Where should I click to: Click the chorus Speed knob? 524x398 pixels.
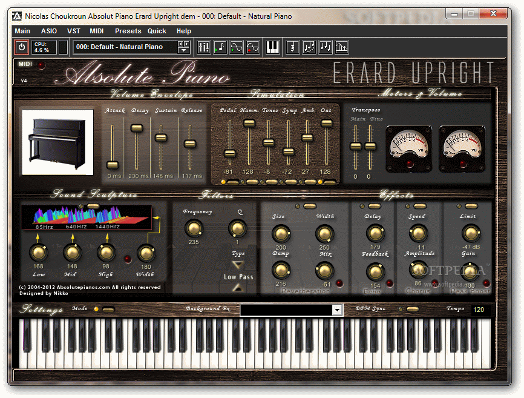[418, 233]
